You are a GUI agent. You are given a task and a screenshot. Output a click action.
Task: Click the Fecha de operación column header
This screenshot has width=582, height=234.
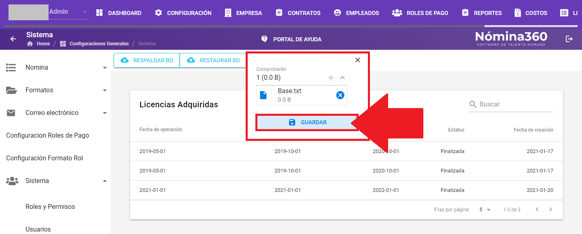[x=161, y=130]
